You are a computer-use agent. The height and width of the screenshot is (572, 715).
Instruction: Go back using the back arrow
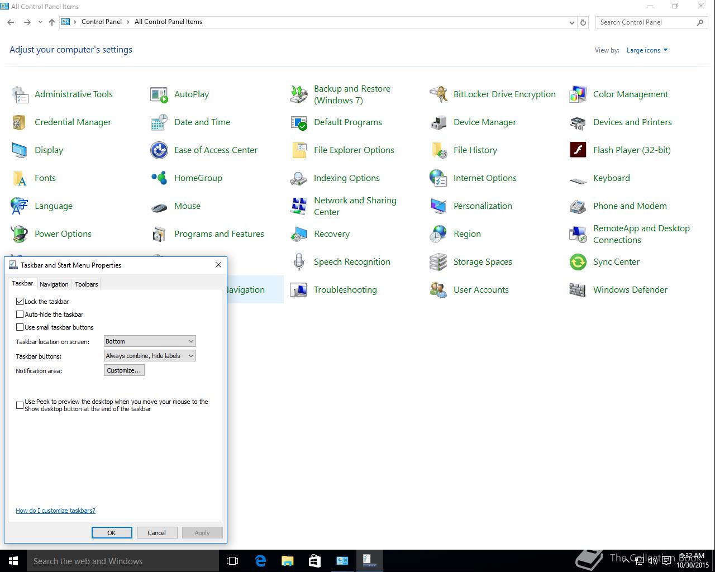[11, 22]
